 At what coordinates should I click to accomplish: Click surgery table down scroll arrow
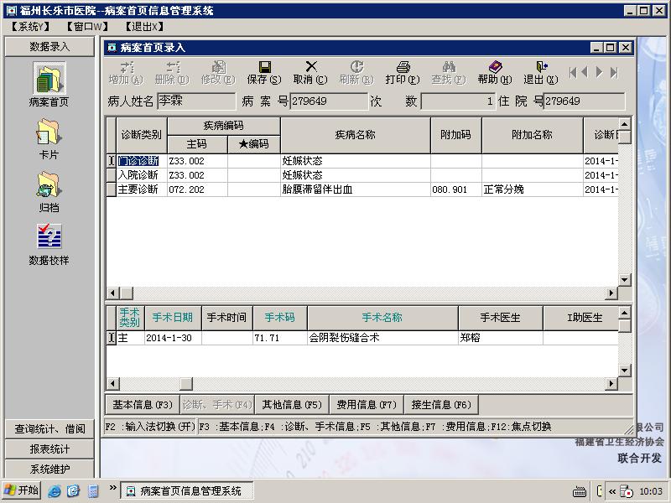pos(625,371)
